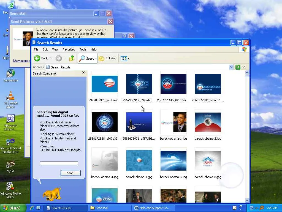Viewport: 282px width, 212px height.
Task: Click the magnifier tray icon
Action: click(262, 208)
